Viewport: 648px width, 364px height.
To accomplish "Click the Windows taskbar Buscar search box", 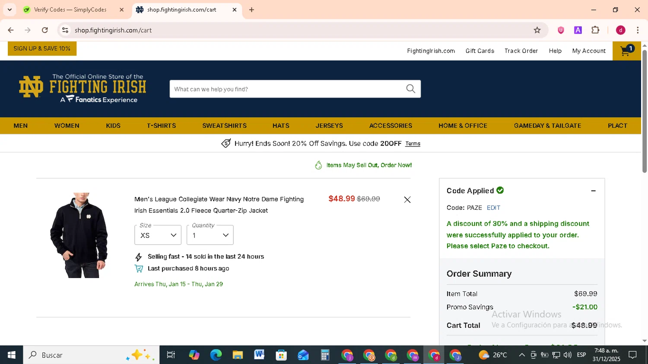I will [x=91, y=355].
